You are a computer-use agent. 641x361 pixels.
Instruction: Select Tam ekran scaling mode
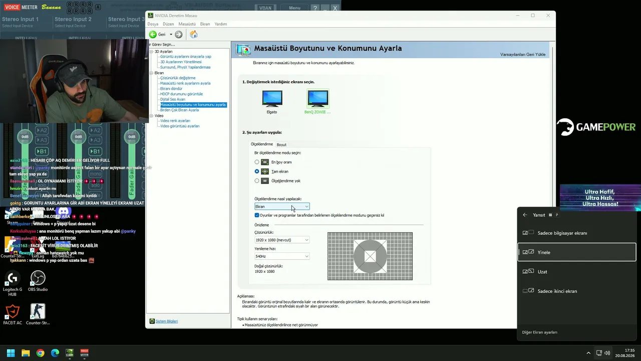point(257,171)
